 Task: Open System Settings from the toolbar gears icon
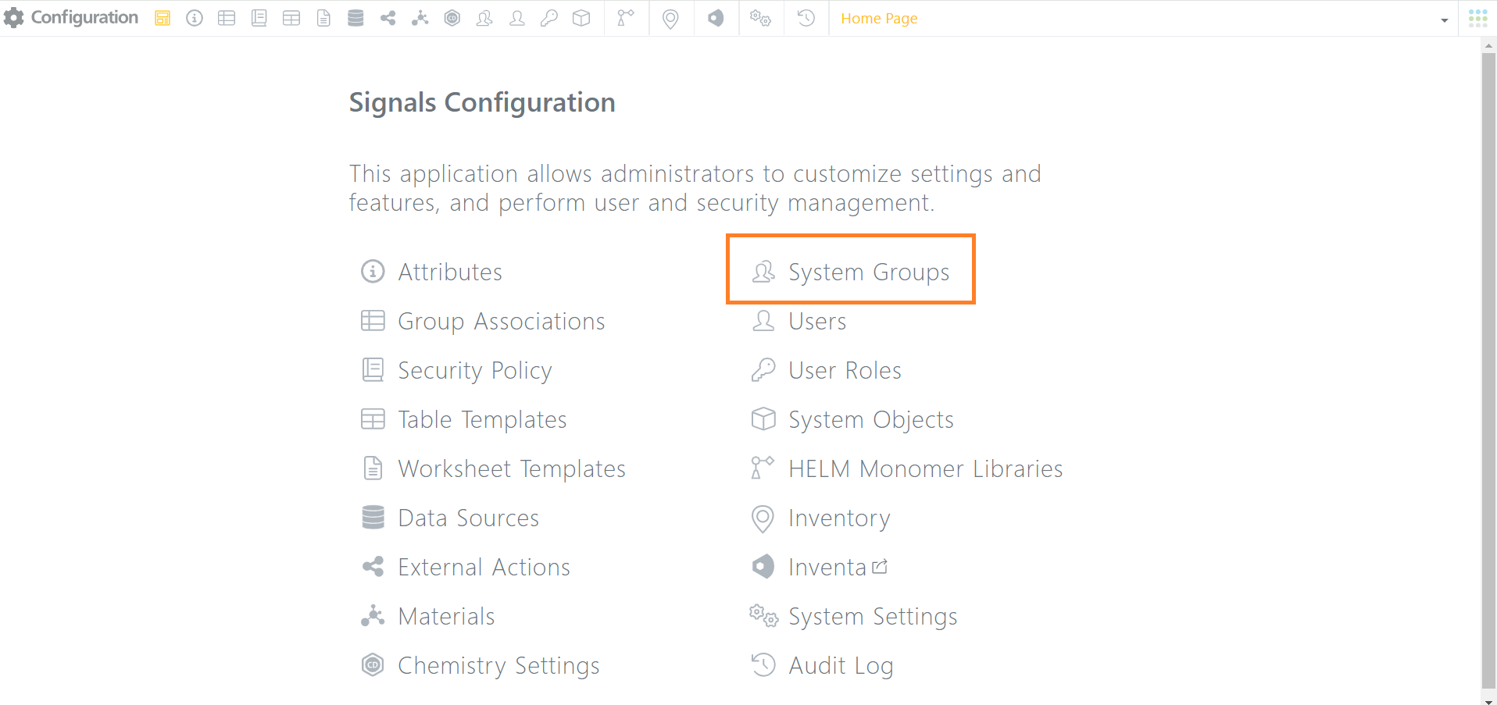tap(760, 18)
